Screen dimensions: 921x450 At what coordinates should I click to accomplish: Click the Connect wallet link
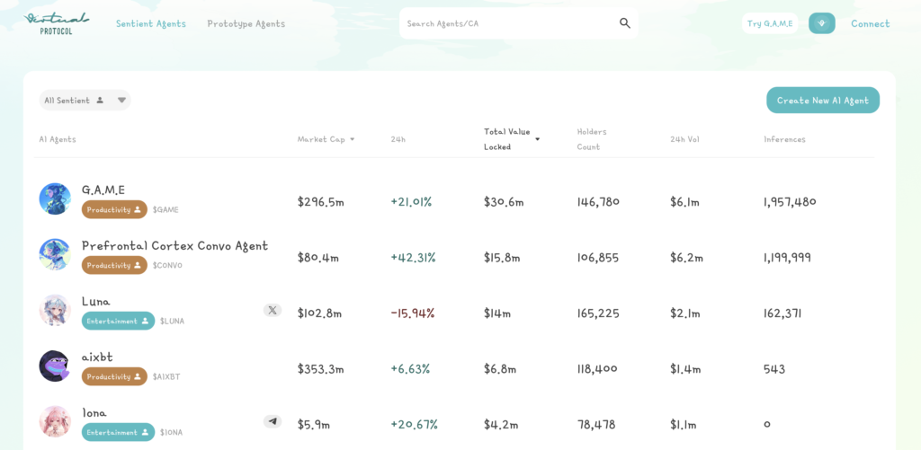[x=870, y=23]
